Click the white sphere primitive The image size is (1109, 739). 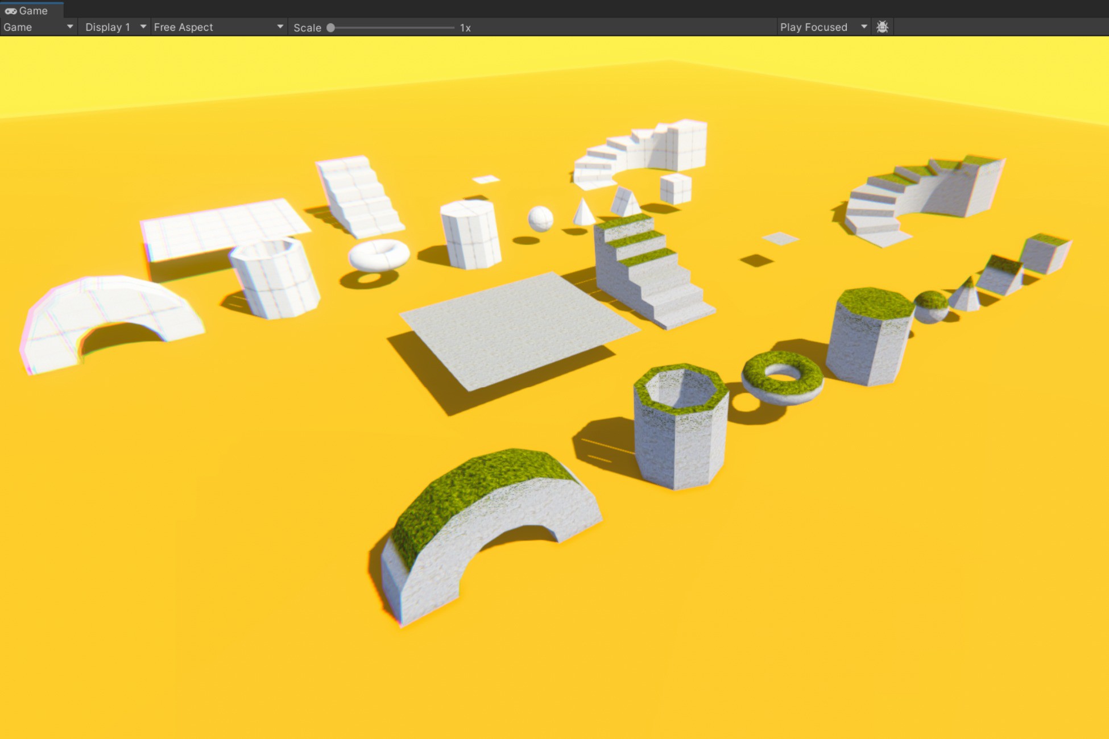tap(542, 219)
